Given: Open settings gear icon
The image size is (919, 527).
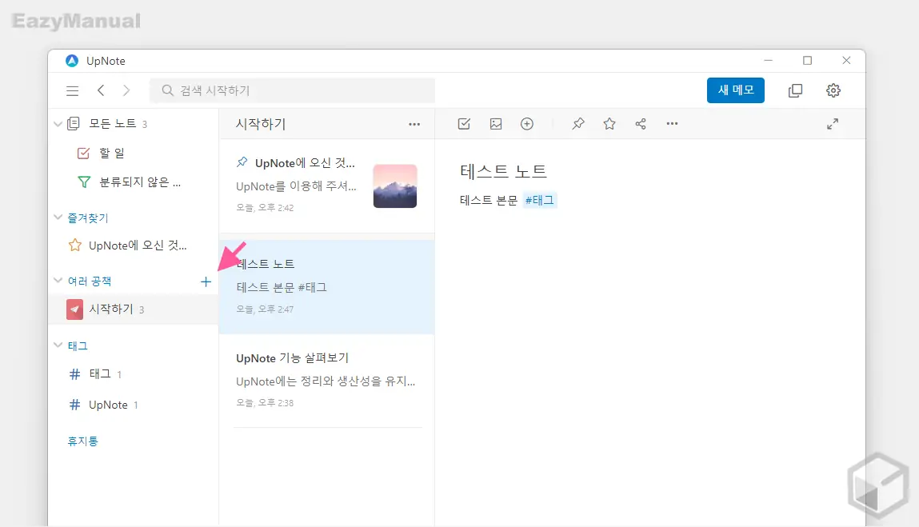Looking at the screenshot, I should 833,90.
